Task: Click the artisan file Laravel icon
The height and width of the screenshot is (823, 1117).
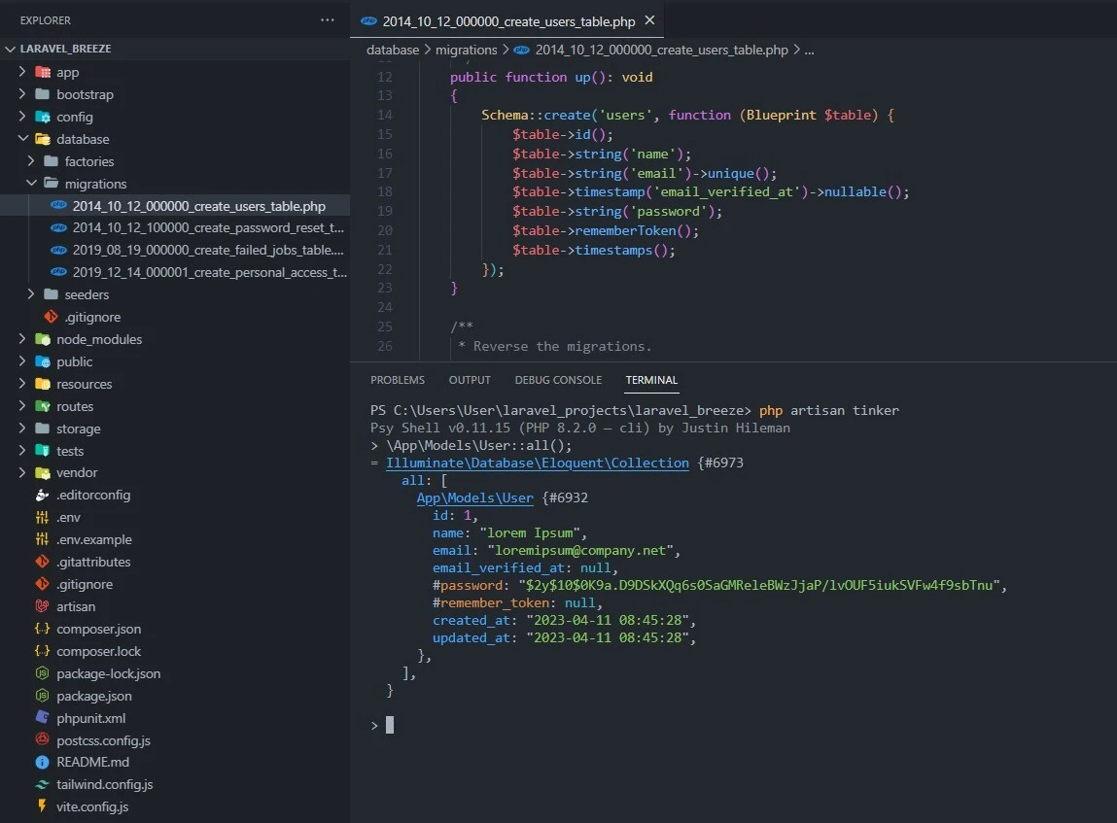Action: (42, 606)
